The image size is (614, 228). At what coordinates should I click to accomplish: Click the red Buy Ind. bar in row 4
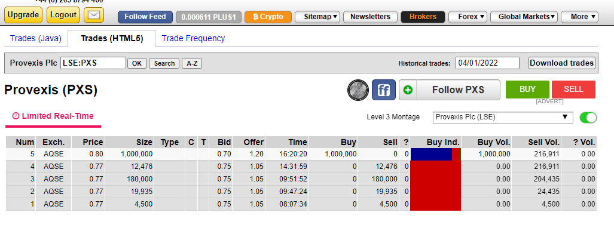pyautogui.click(x=435, y=167)
